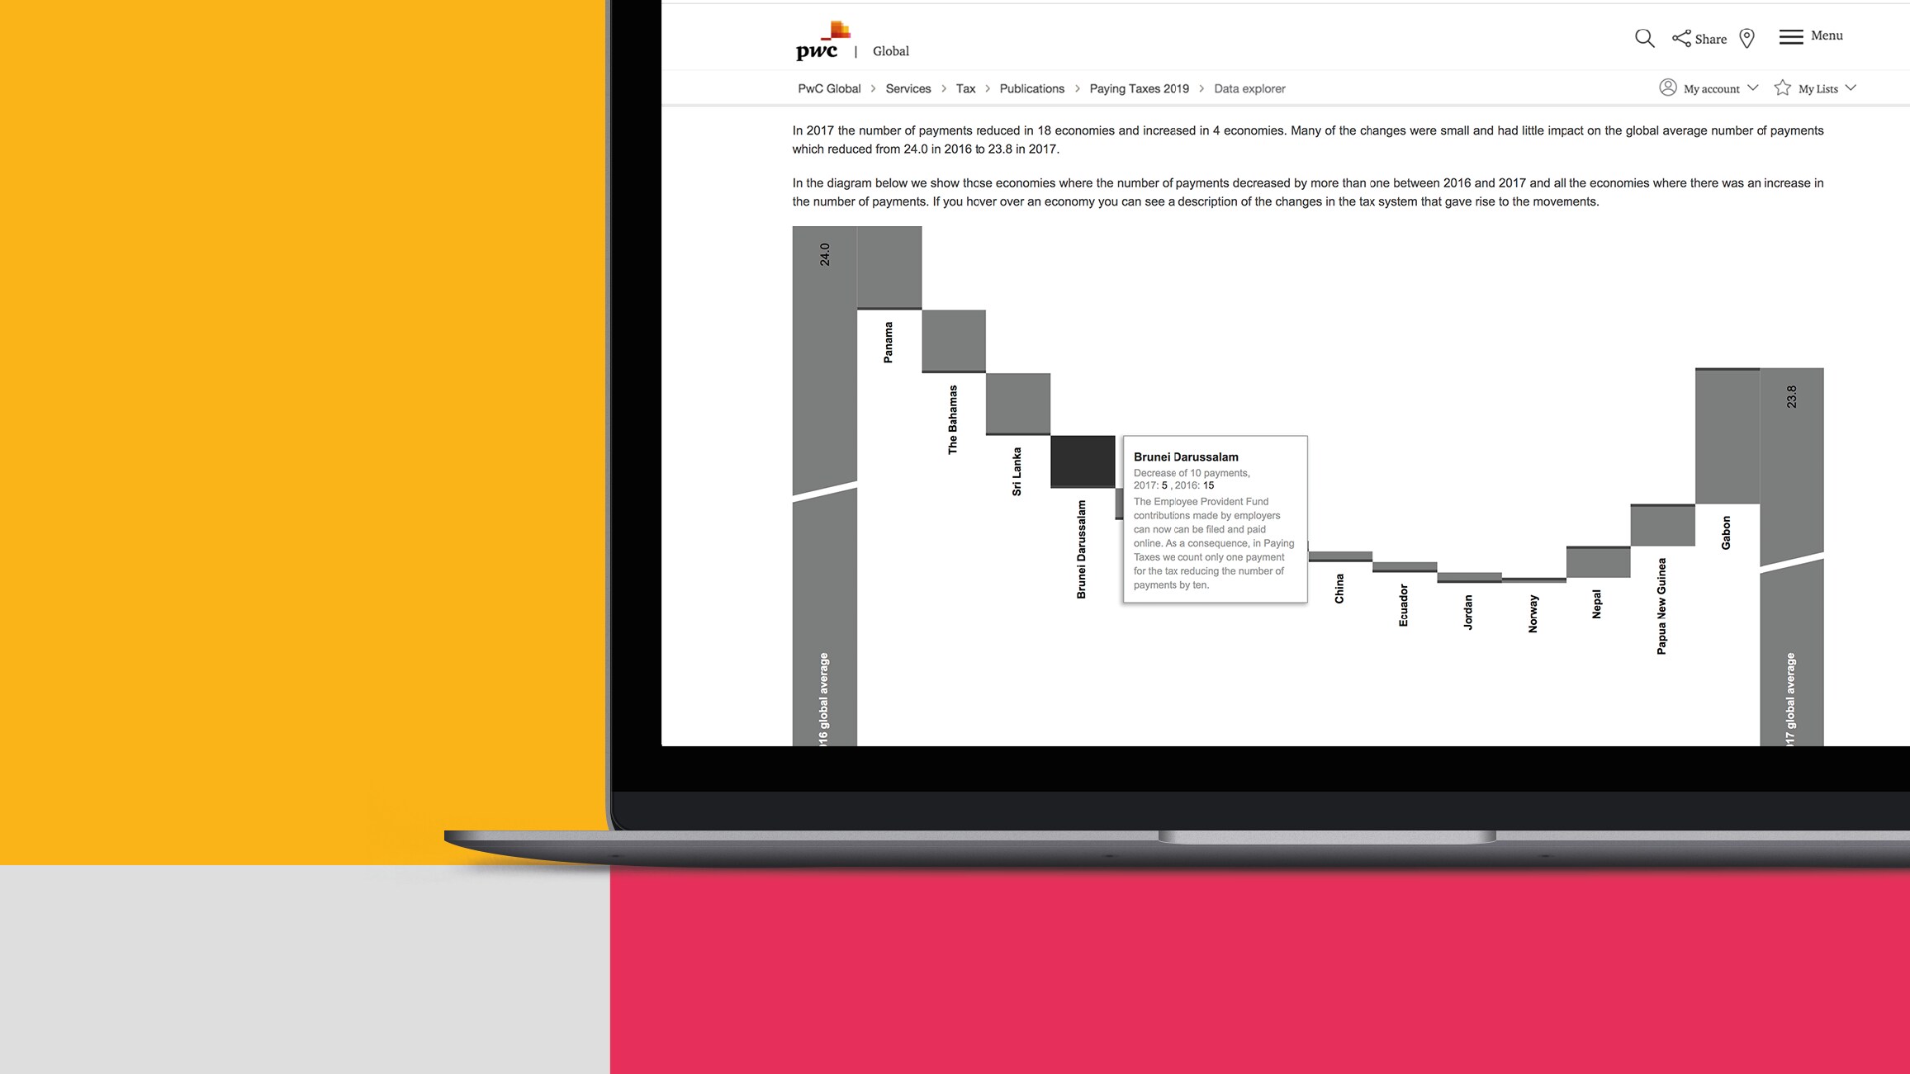This screenshot has height=1074, width=1910.
Task: Toggle the Global region label
Action: 892,50
